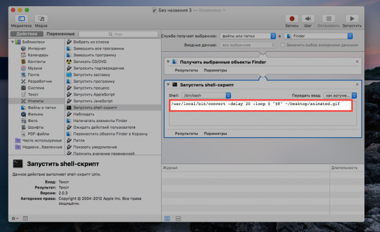Show Параметры of Finder objects action

215,70
